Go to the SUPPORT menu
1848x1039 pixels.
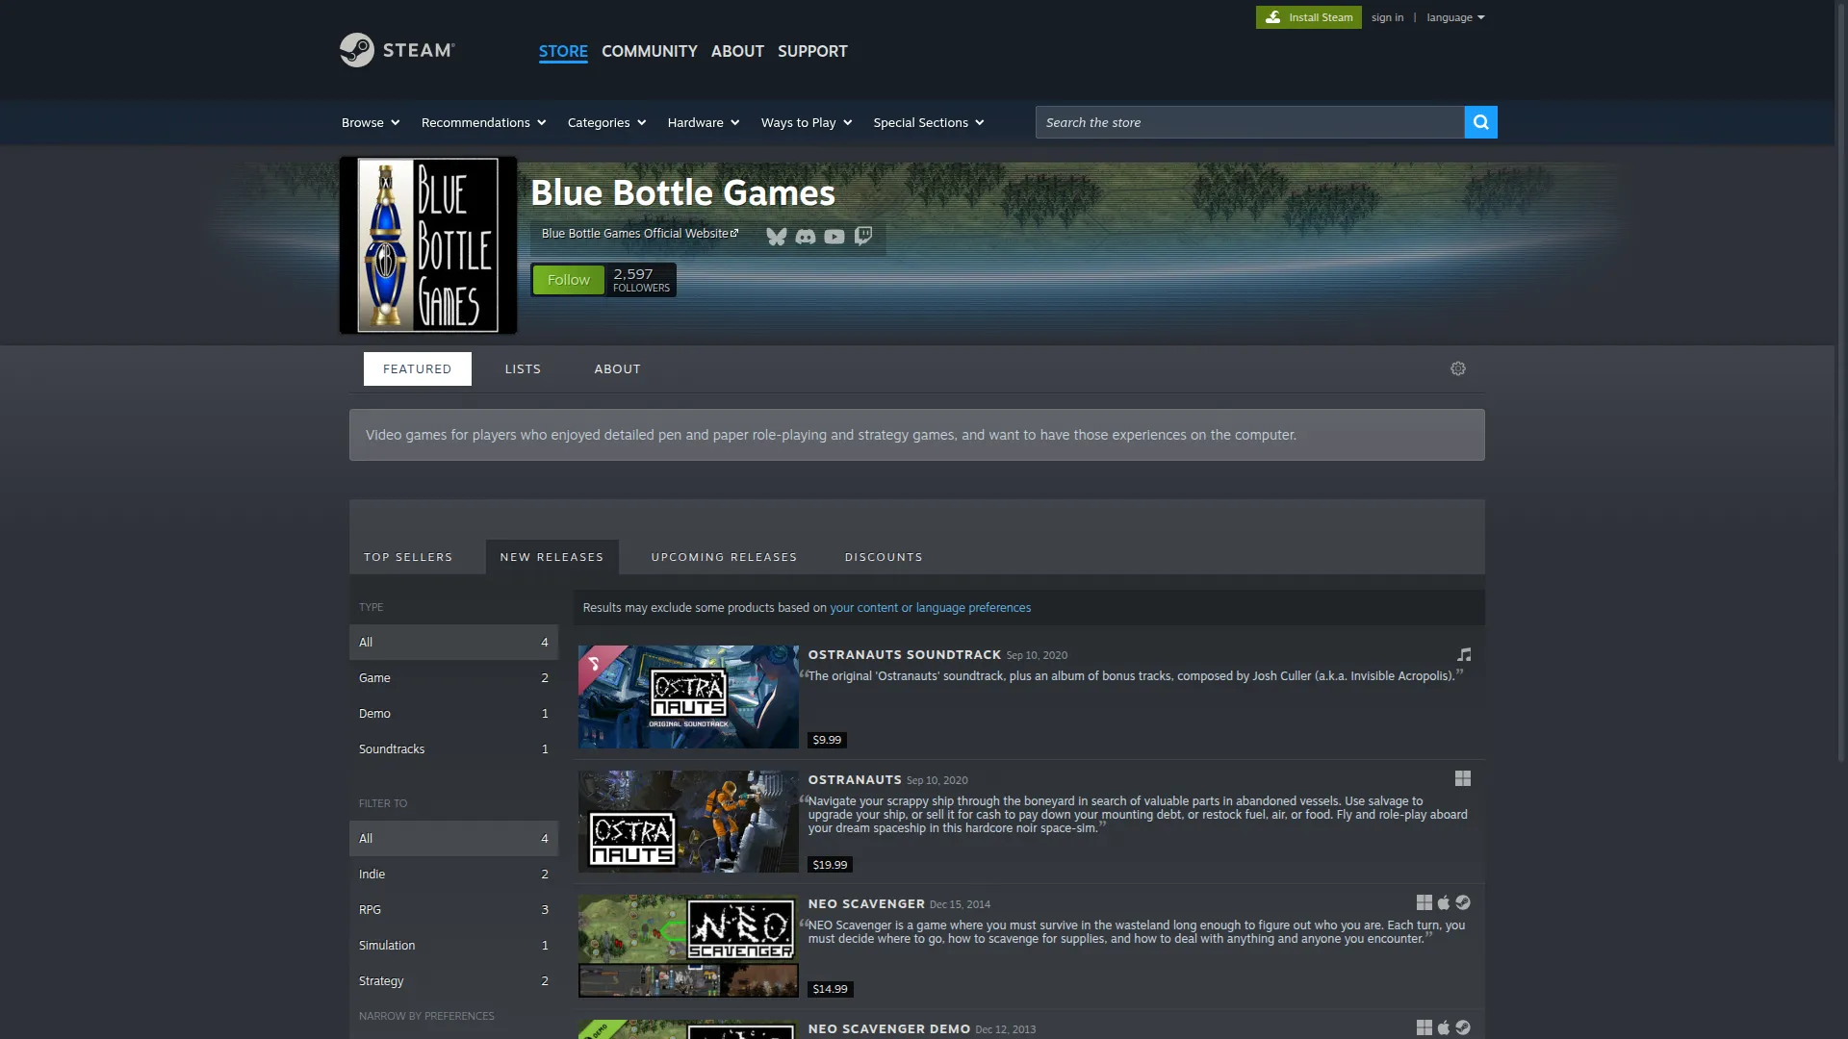tap(812, 51)
